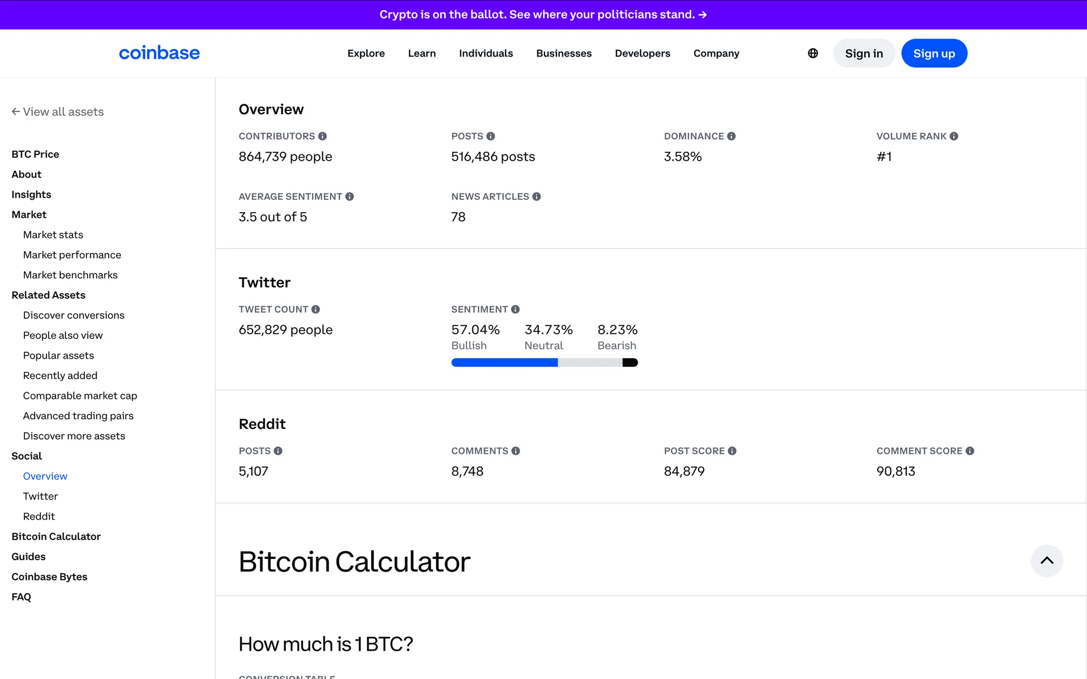Click the globe language selector icon

(812, 53)
